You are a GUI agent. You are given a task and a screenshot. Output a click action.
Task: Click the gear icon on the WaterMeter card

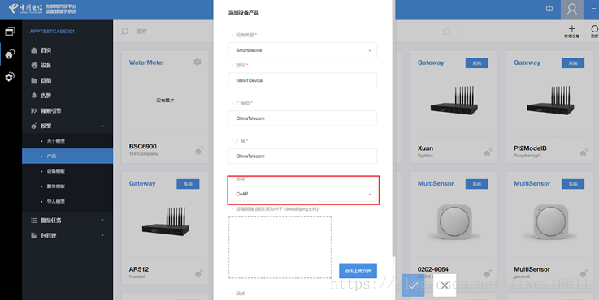[197, 62]
